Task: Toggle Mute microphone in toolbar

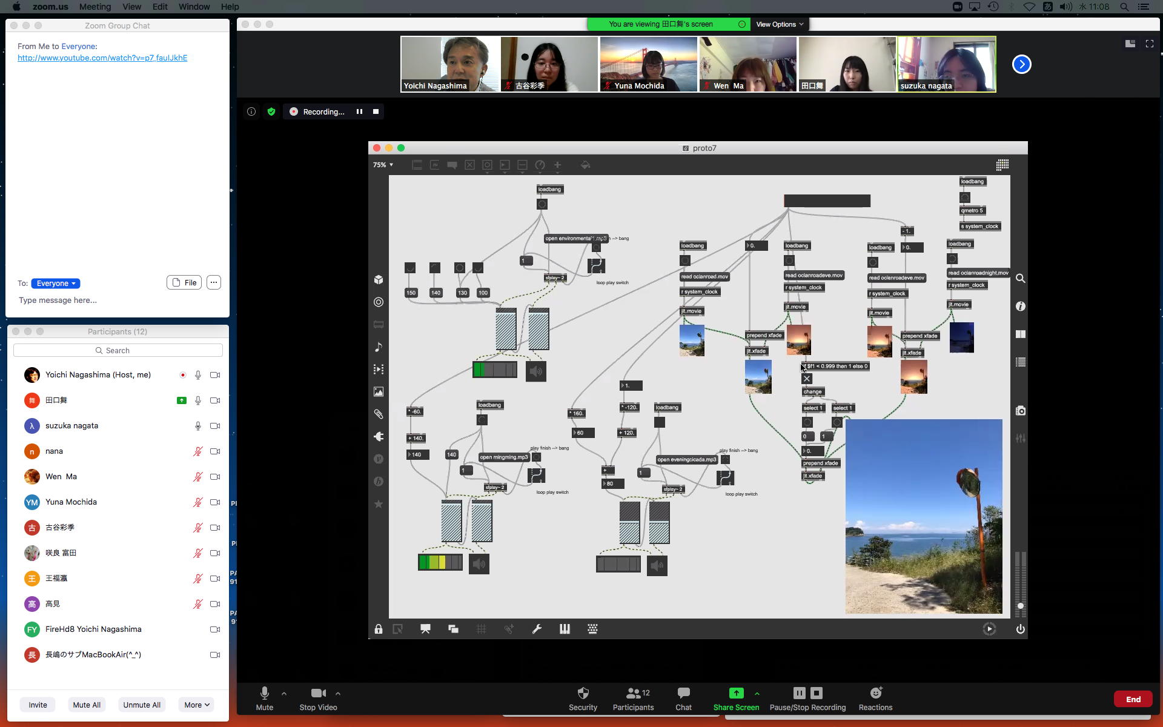Action: point(264,693)
